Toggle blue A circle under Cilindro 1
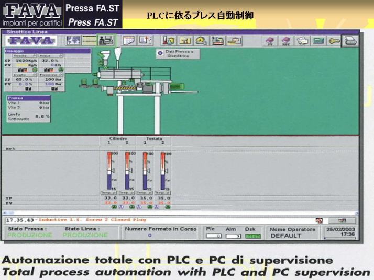The image size is (374, 280). click(121, 207)
